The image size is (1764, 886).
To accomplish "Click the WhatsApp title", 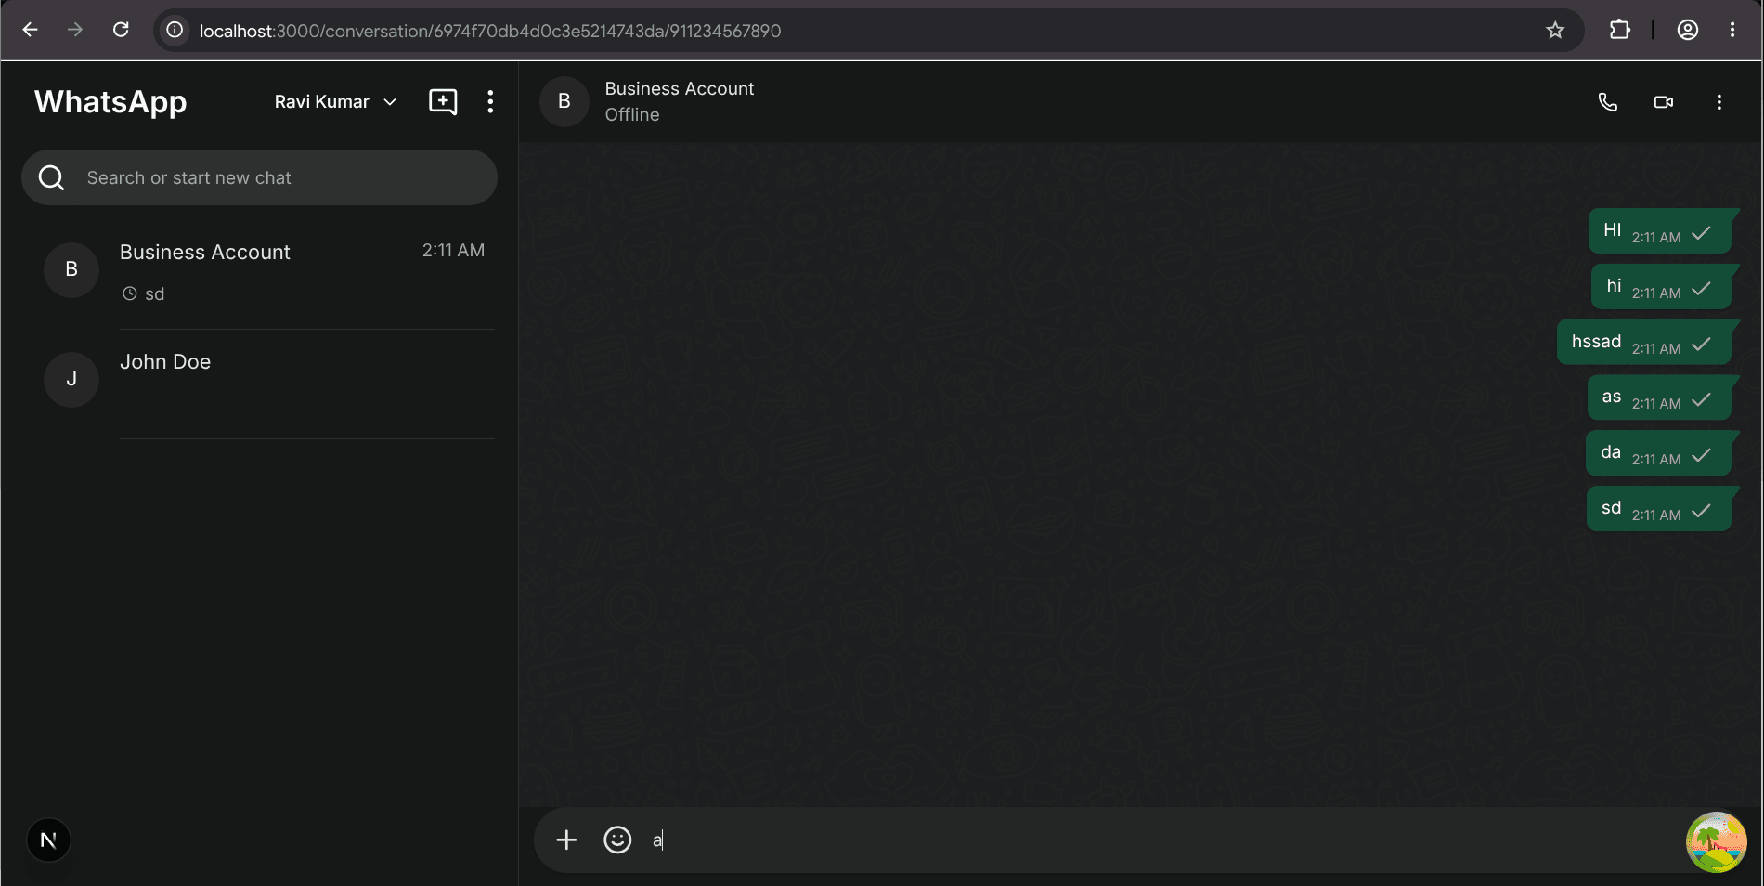I will tap(110, 101).
